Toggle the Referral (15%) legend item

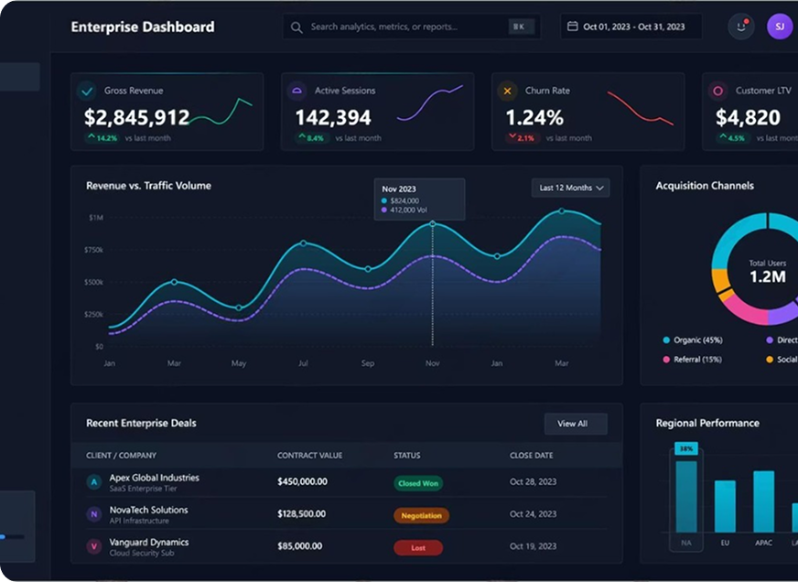[x=693, y=360]
